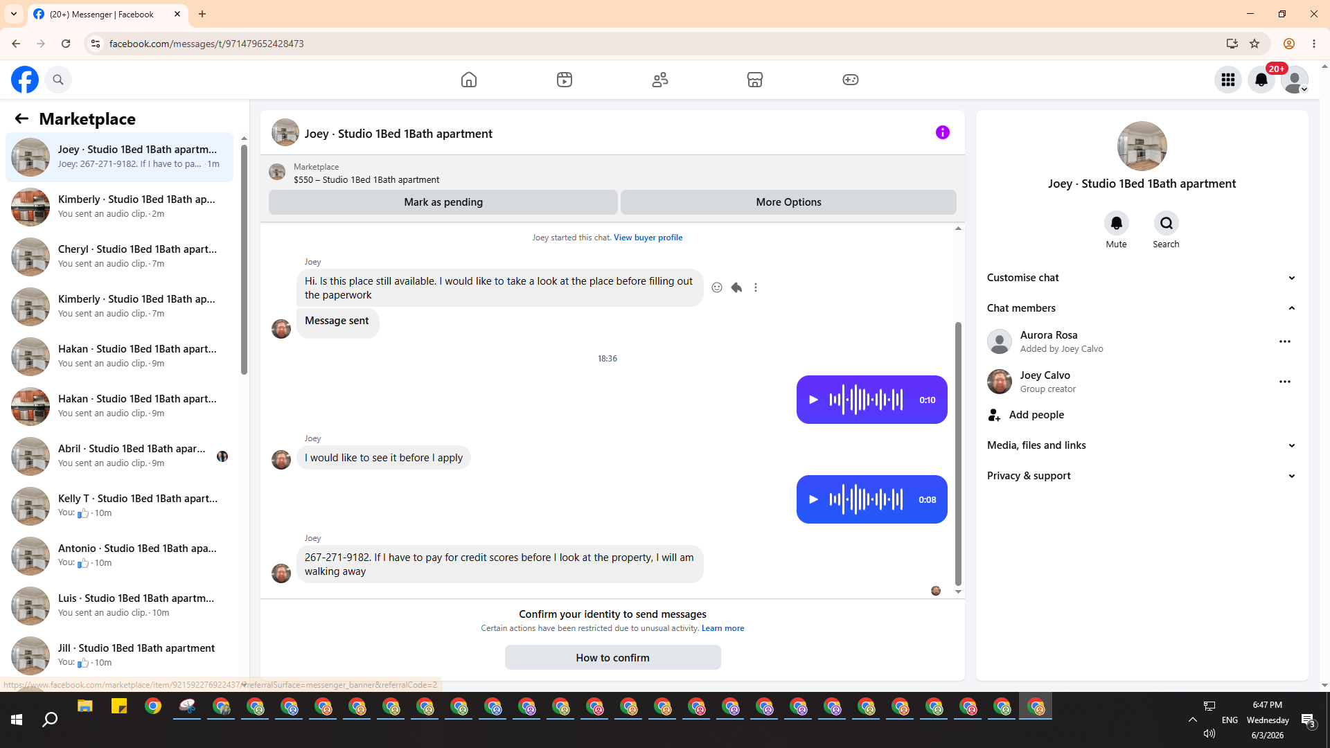This screenshot has width=1330, height=748.
Task: Open the browser tab search dropdown
Action: coord(14,14)
